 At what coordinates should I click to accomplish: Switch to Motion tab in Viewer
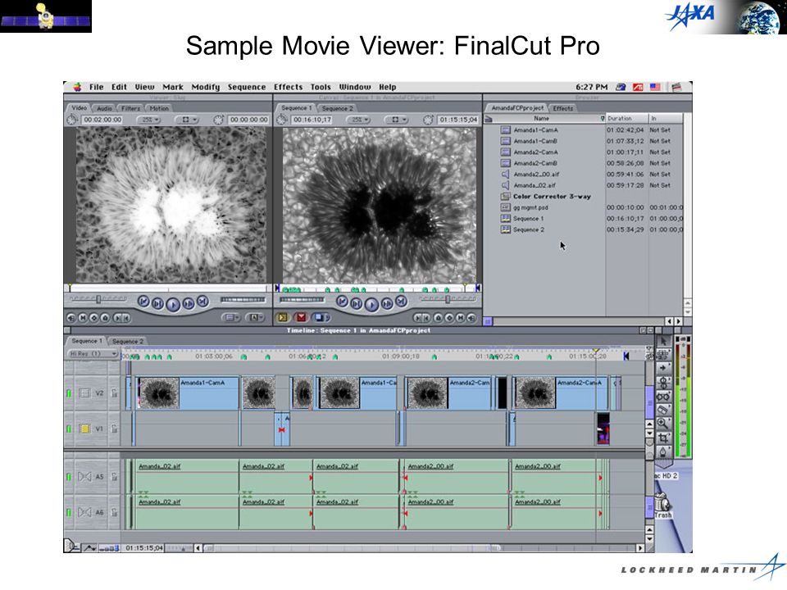click(x=158, y=108)
